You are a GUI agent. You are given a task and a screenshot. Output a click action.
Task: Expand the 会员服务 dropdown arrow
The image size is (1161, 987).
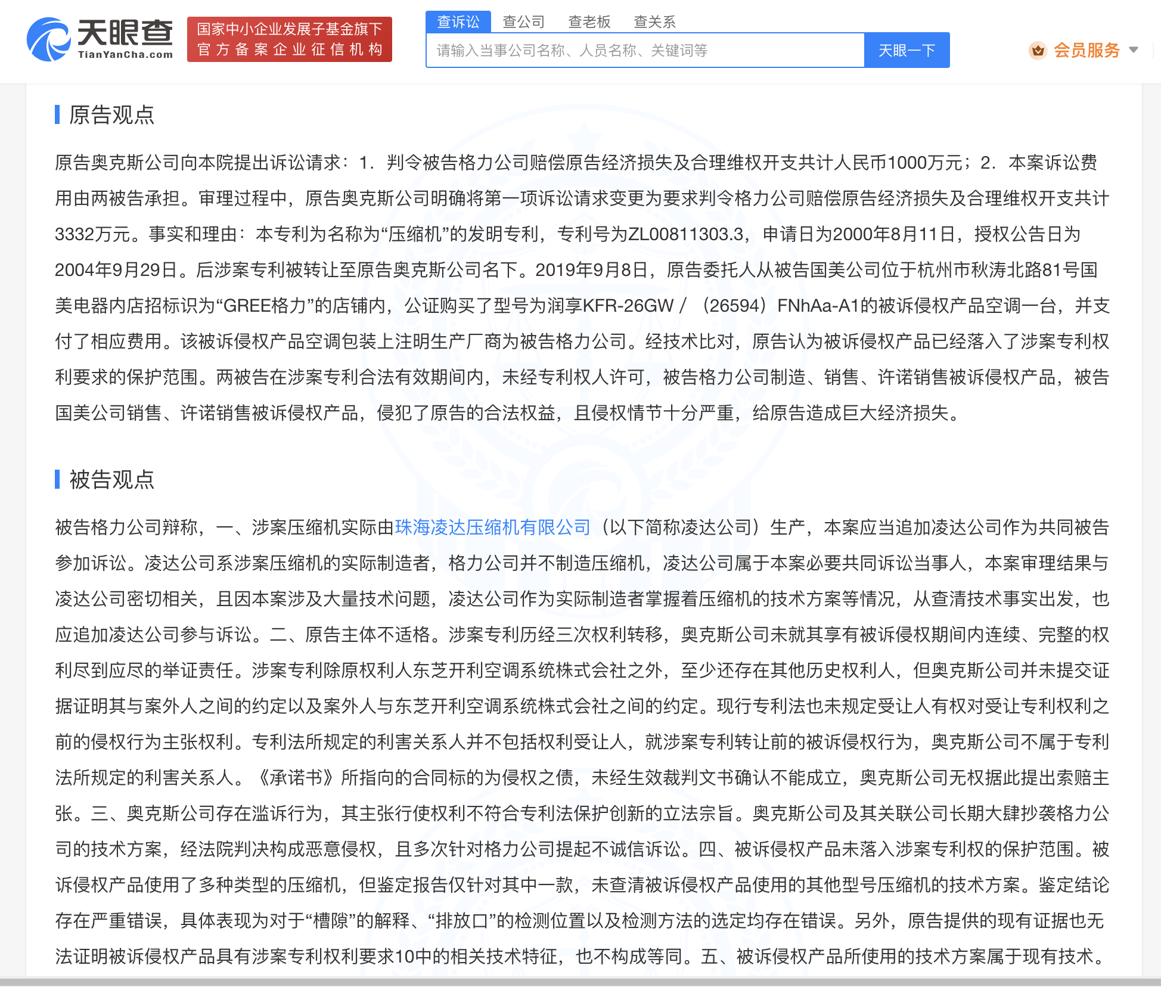click(x=1134, y=50)
